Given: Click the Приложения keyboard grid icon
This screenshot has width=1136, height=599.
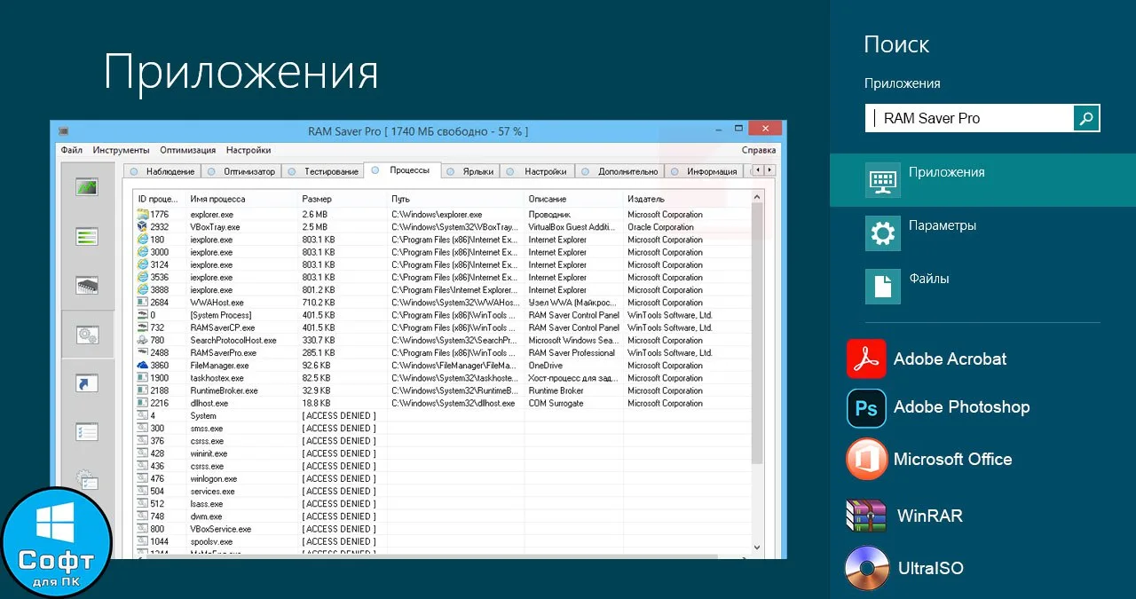Looking at the screenshot, I should pyautogui.click(x=882, y=180).
